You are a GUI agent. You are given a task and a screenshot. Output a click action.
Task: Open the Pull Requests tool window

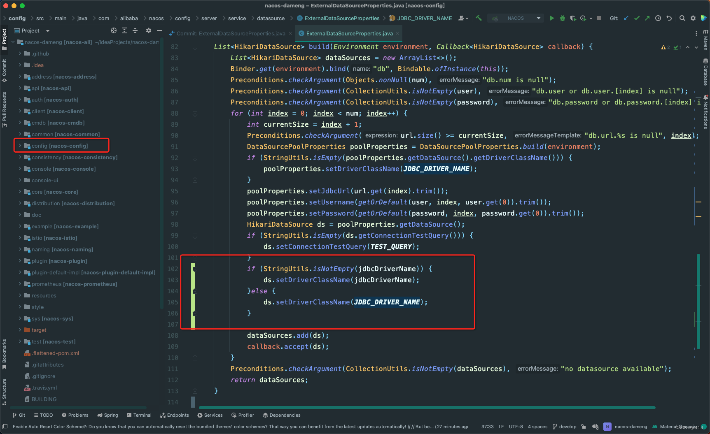click(x=4, y=109)
